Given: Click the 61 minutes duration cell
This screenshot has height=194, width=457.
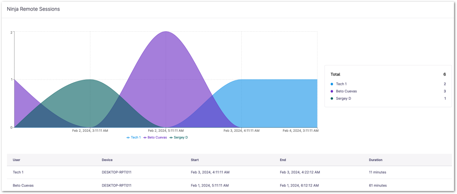Looking at the screenshot, I should pyautogui.click(x=378, y=185).
